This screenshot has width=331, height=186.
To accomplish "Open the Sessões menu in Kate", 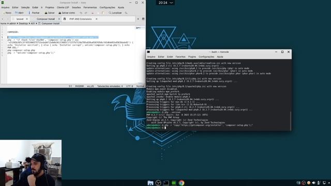I will point(76,7).
